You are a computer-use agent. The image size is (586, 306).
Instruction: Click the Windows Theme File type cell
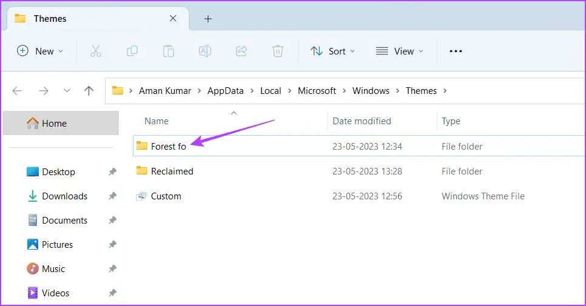coord(483,196)
